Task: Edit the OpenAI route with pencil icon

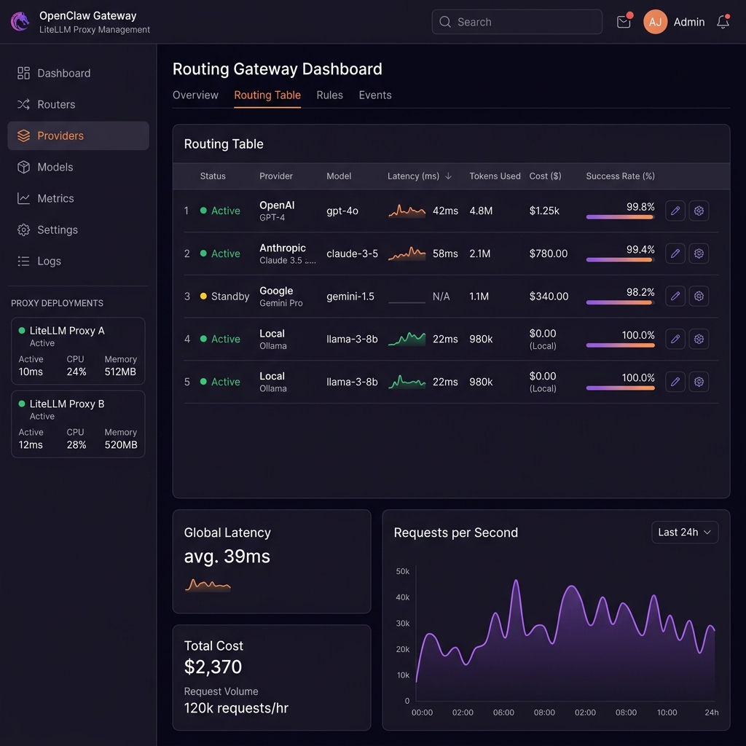Action: click(675, 211)
